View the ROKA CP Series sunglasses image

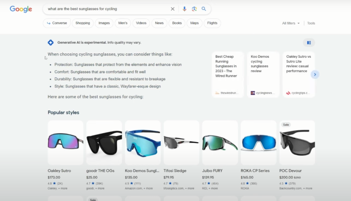[258, 142]
